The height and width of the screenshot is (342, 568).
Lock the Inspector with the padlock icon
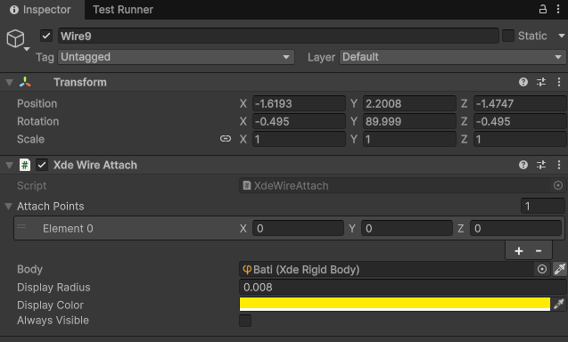(x=542, y=9)
